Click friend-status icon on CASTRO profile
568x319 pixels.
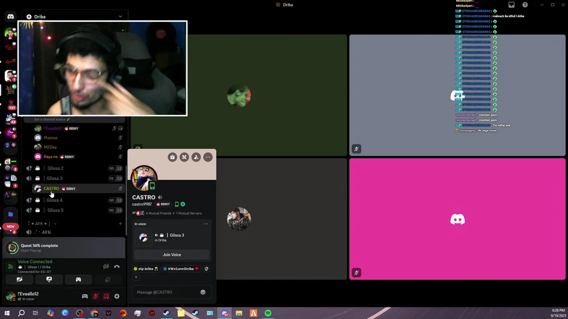[x=196, y=157]
